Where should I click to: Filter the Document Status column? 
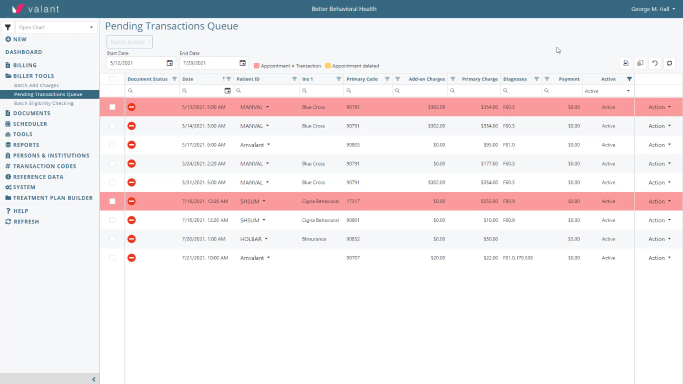click(174, 79)
